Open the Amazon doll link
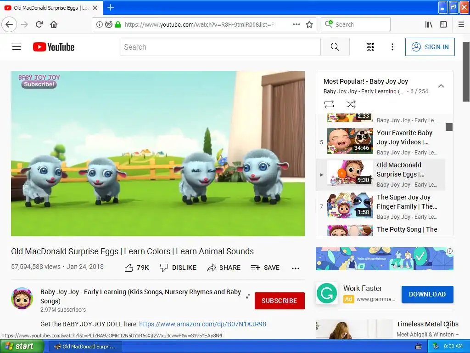This screenshot has width=470, height=353. (202, 324)
